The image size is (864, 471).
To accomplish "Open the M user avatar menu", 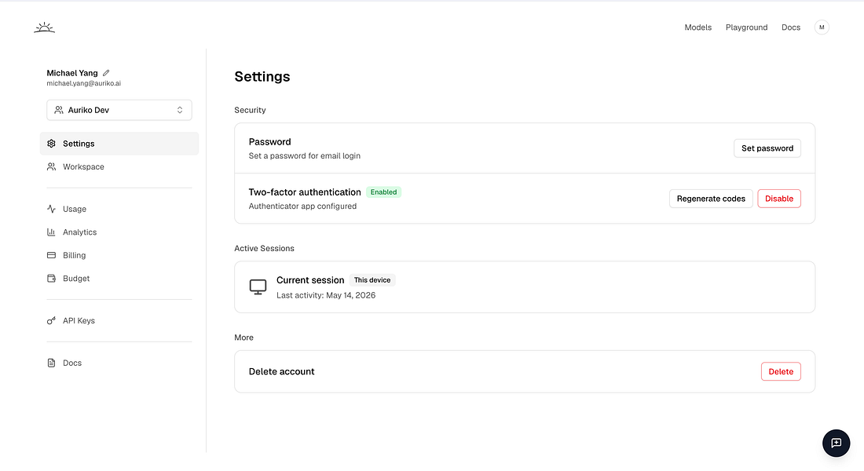I will point(822,27).
